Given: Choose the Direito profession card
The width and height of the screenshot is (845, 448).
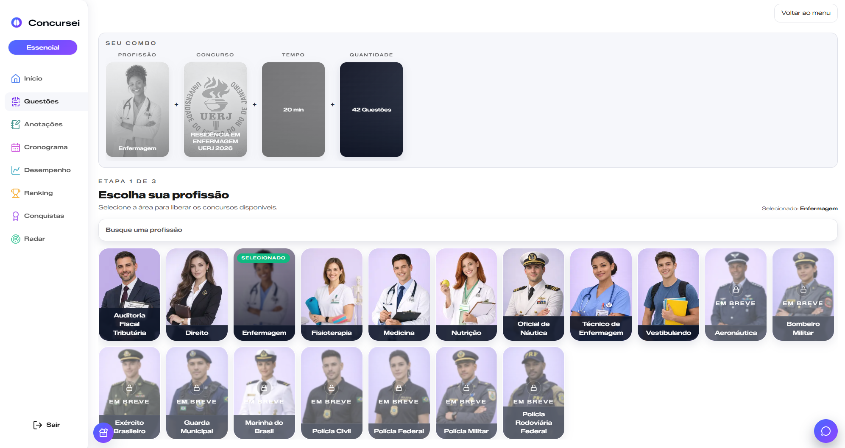Looking at the screenshot, I should (x=197, y=294).
